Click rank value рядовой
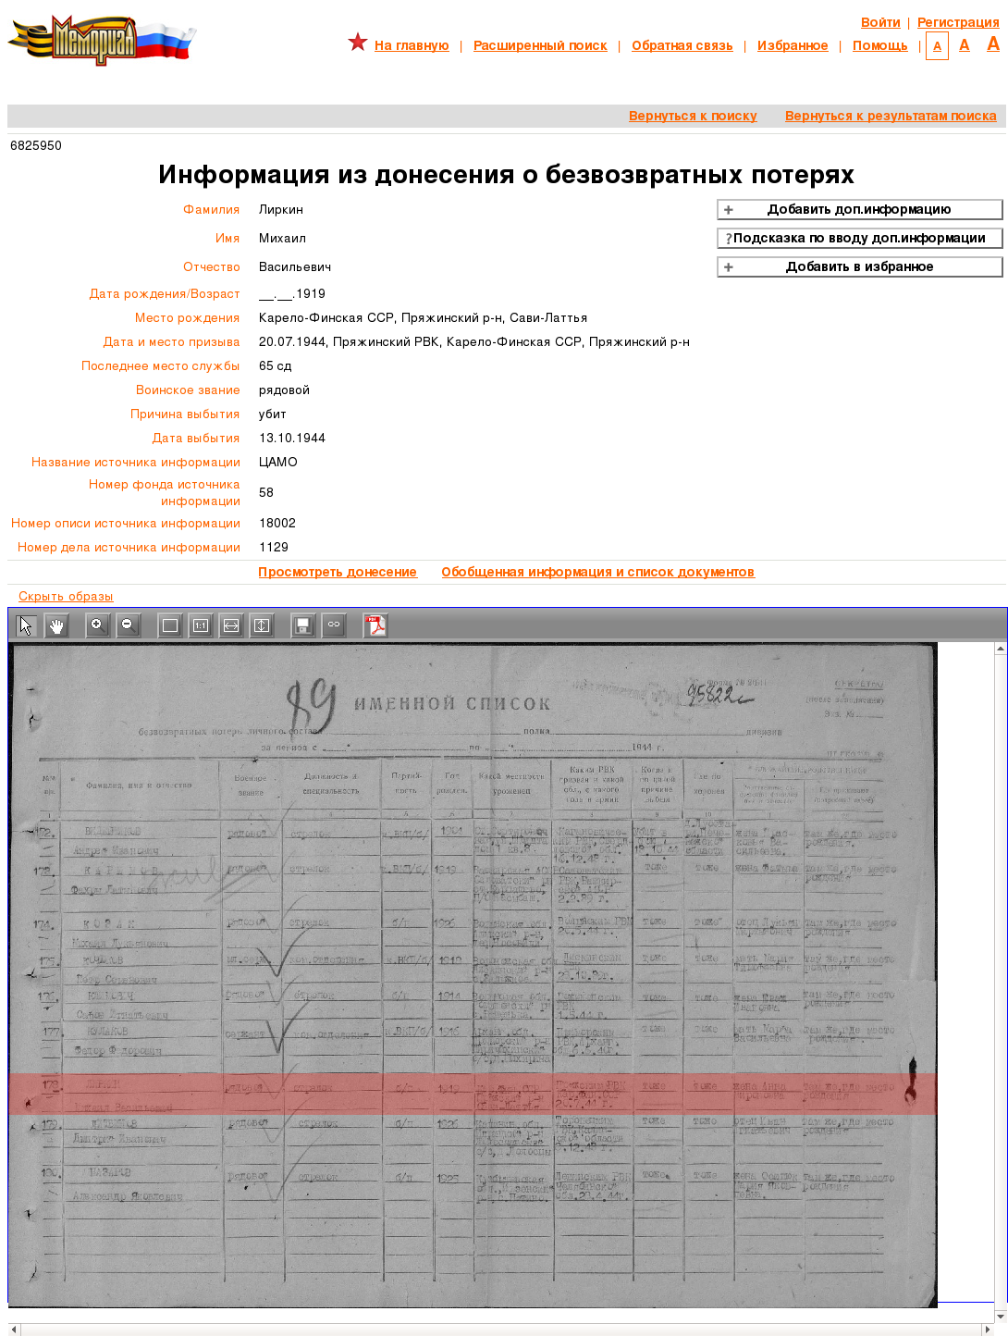1008x1336 pixels. click(x=284, y=390)
